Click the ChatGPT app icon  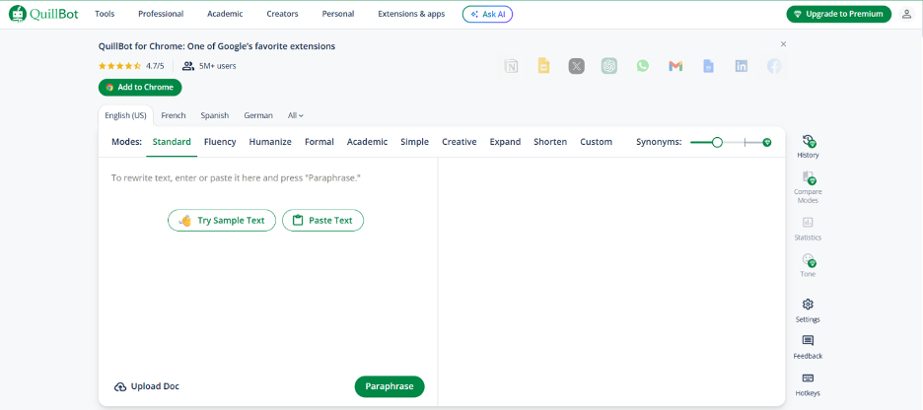(609, 66)
